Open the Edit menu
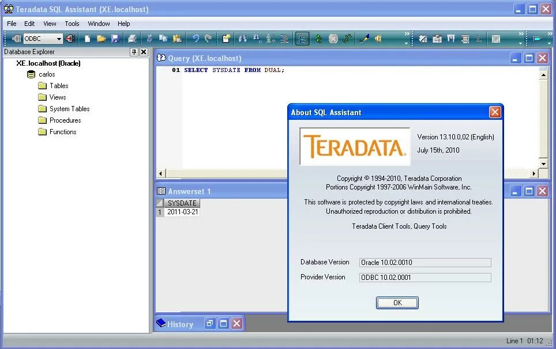Viewport: 556px width, 349px height. pyautogui.click(x=29, y=24)
